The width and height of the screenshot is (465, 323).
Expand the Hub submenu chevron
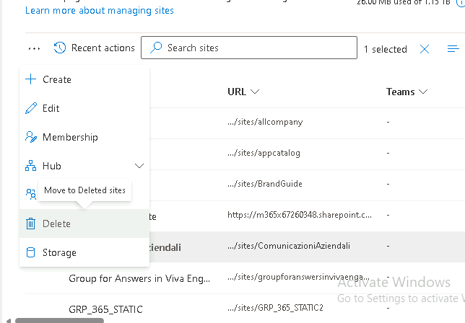[x=139, y=166]
